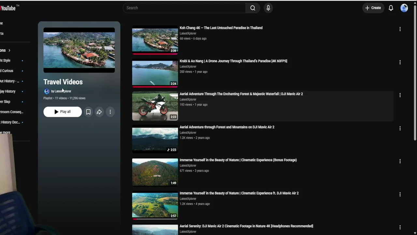Image resolution: width=417 pixels, height=235 pixels.
Task: Play the Koh Chang 4K video thumbnail
Action: [155, 40]
